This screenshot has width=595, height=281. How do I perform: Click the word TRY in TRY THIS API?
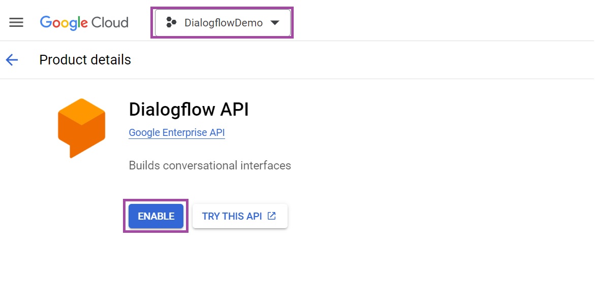pyautogui.click(x=211, y=216)
